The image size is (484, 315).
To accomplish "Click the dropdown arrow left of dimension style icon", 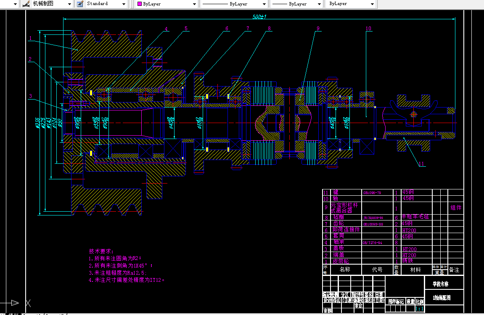I will click(x=15, y=4).
